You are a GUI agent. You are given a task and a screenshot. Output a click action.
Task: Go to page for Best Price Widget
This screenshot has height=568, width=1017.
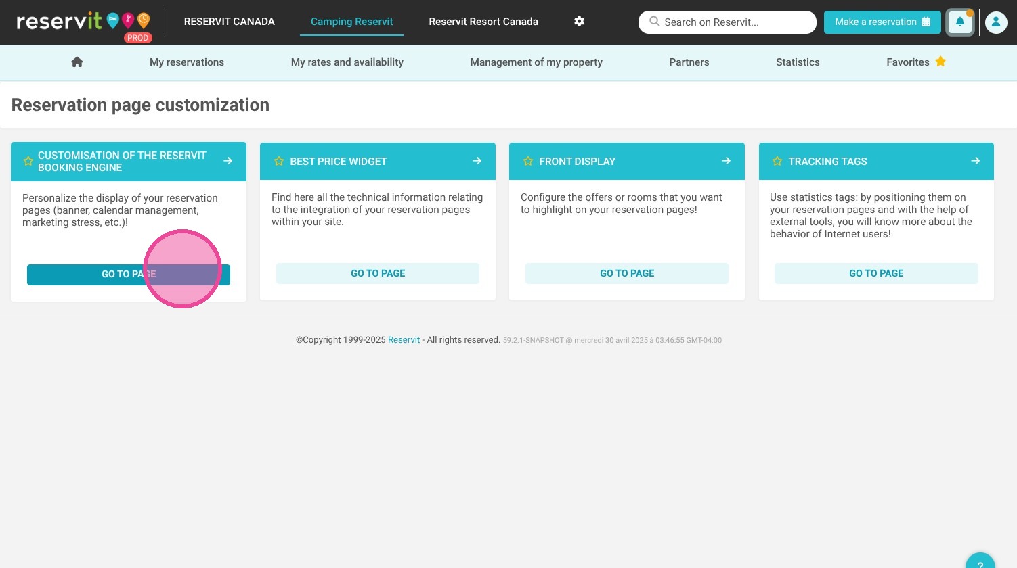pyautogui.click(x=378, y=273)
